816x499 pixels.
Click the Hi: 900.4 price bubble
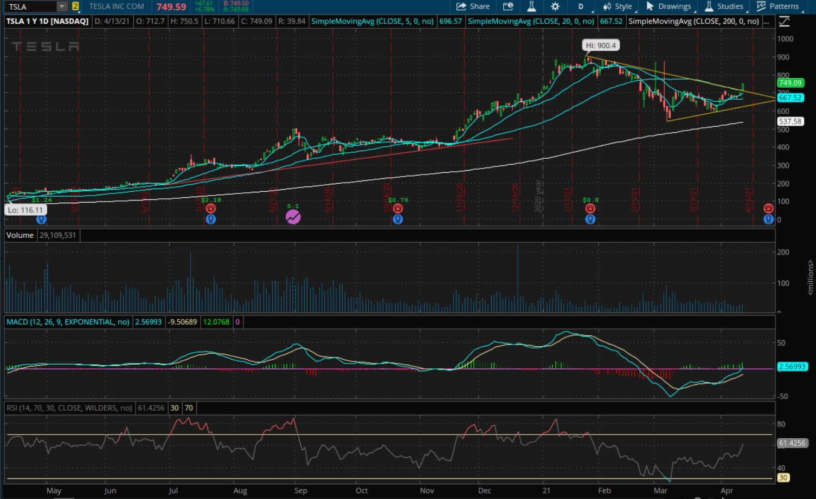pos(601,46)
